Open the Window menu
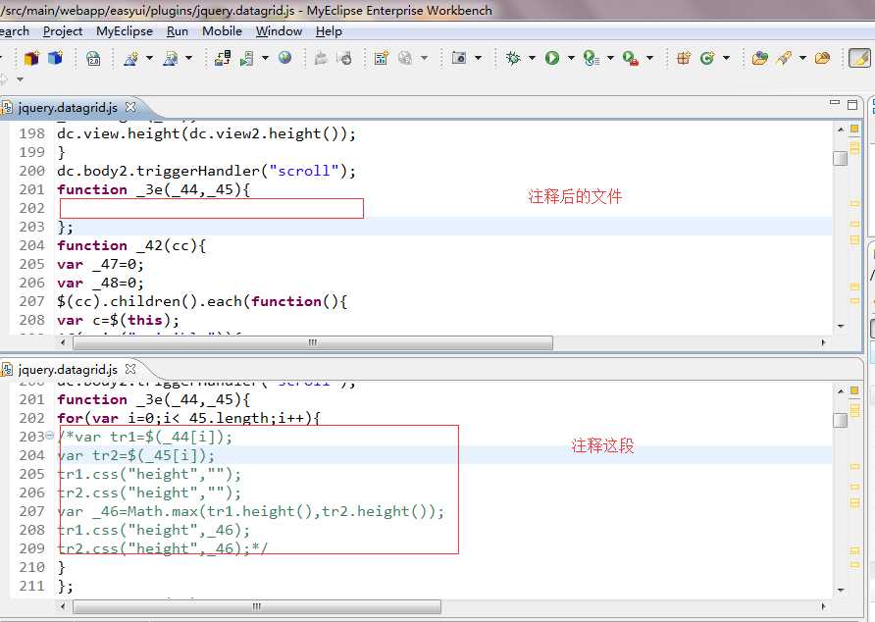The width and height of the screenshot is (875, 622). [x=279, y=31]
